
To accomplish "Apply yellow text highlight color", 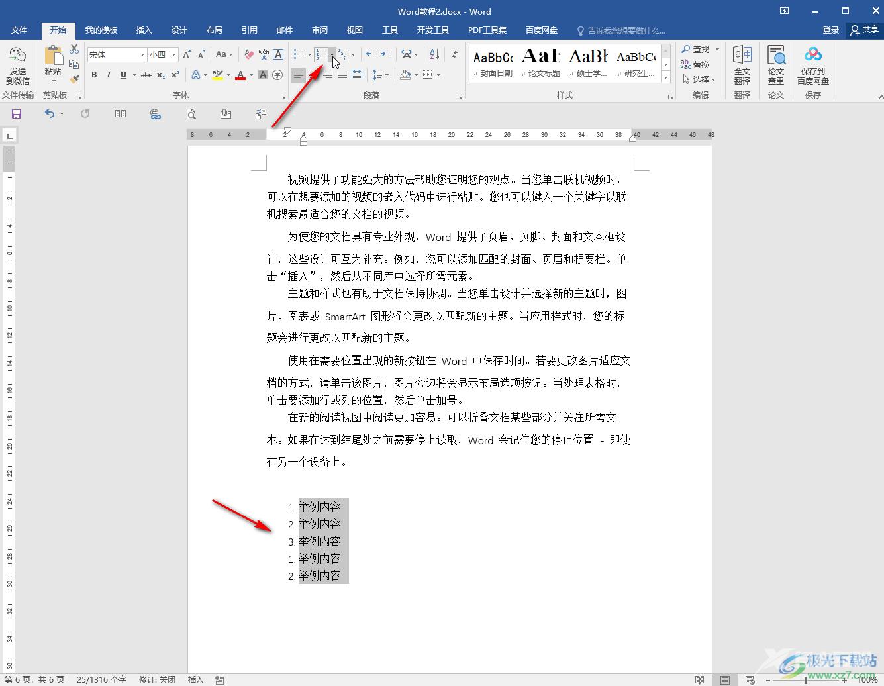I will (x=218, y=75).
